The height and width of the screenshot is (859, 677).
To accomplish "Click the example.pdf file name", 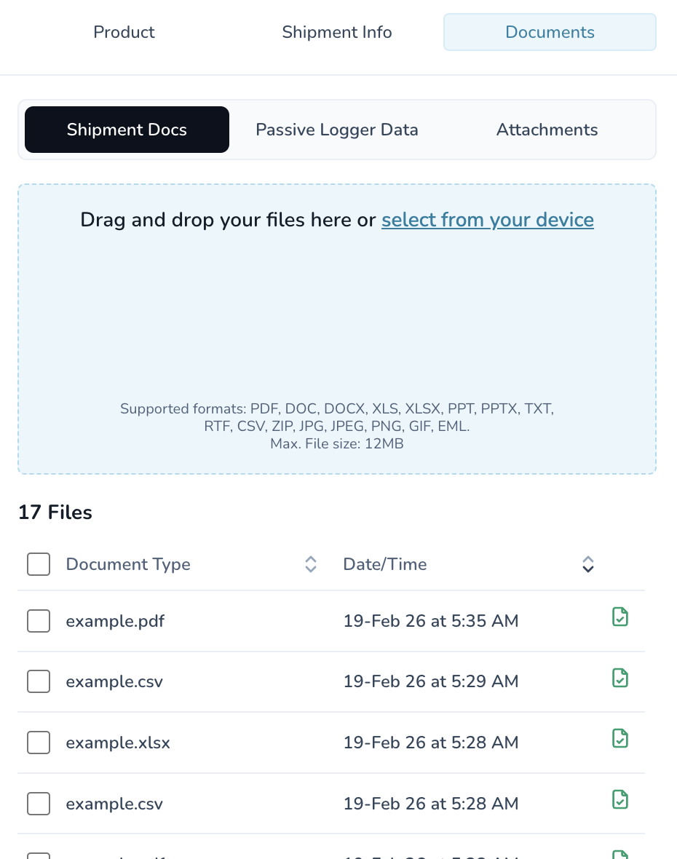I will (115, 621).
